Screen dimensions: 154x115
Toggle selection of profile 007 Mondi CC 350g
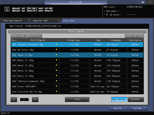(x=77, y=76)
